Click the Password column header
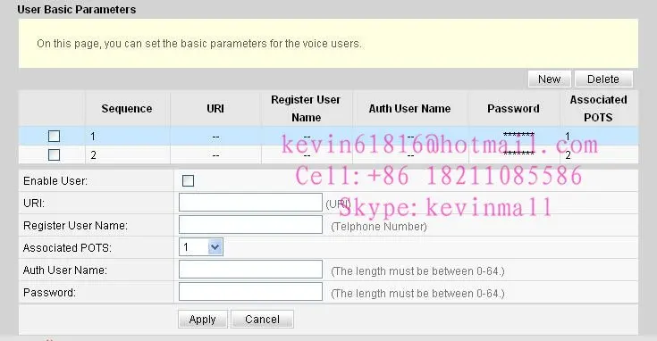This screenshot has height=341, width=657. click(513, 109)
